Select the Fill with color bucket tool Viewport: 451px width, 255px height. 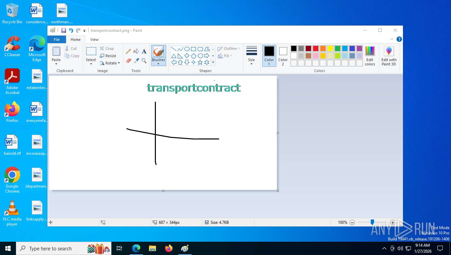pos(136,51)
